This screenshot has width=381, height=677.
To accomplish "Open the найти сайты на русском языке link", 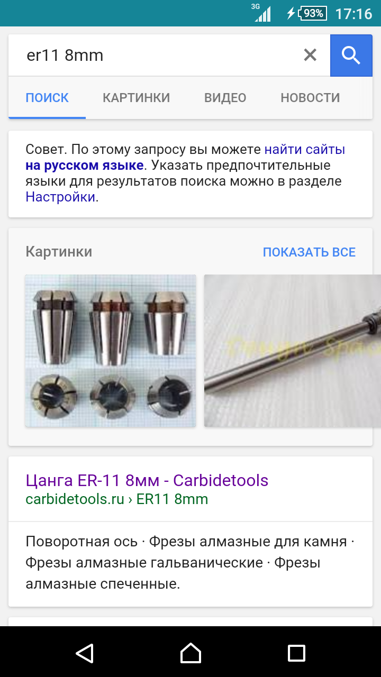I will [185, 157].
